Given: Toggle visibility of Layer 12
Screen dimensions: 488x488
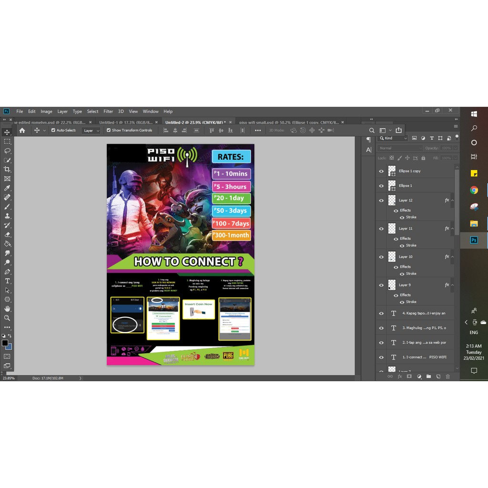Looking at the screenshot, I should coord(381,201).
